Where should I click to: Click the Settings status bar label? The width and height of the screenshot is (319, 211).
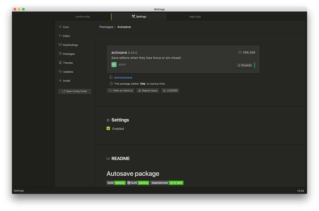19,191
